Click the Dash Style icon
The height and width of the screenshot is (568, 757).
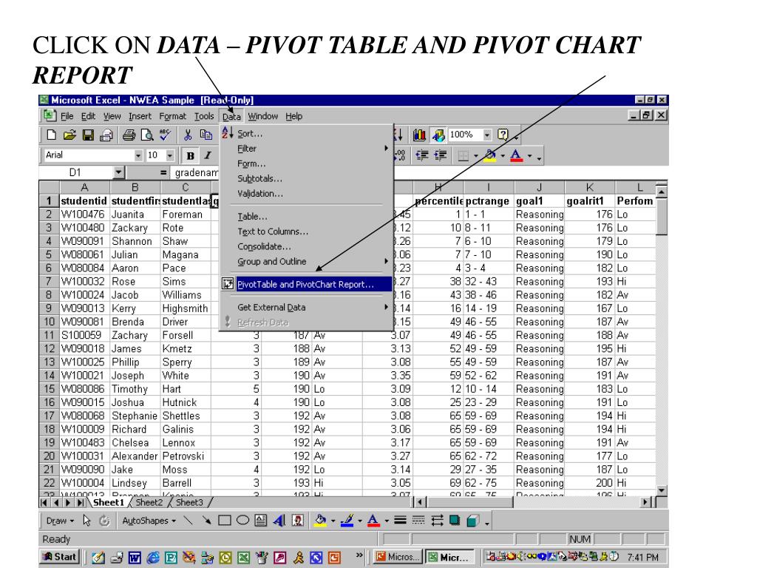(x=418, y=520)
